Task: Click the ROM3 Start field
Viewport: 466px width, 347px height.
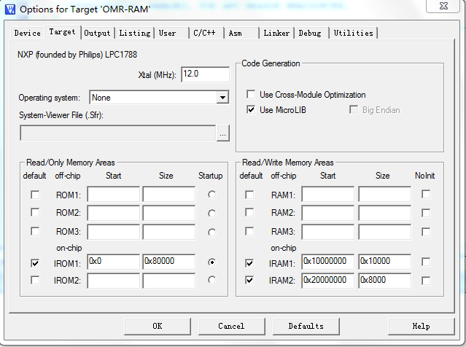Action: (x=114, y=232)
